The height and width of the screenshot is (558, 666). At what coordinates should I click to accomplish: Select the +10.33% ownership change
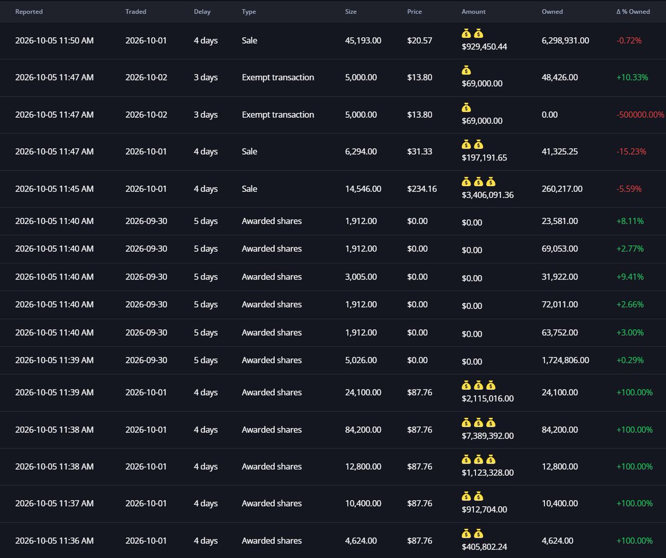pyautogui.click(x=632, y=78)
